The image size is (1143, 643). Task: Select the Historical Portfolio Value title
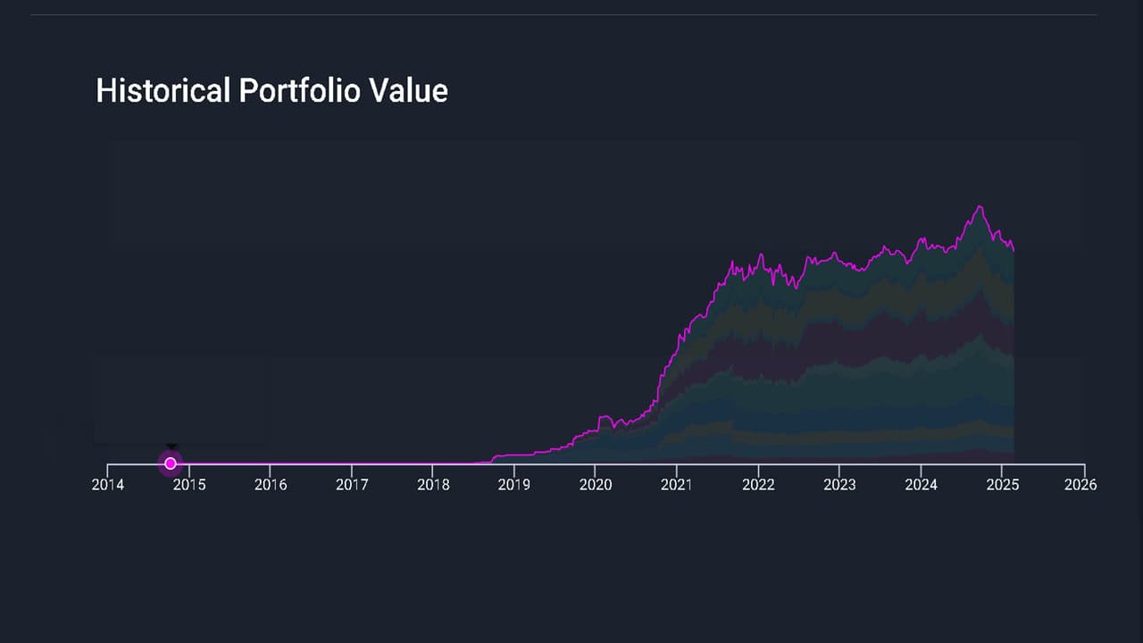tap(271, 90)
